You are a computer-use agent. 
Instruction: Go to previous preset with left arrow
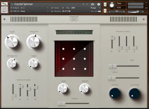tap(83, 4)
